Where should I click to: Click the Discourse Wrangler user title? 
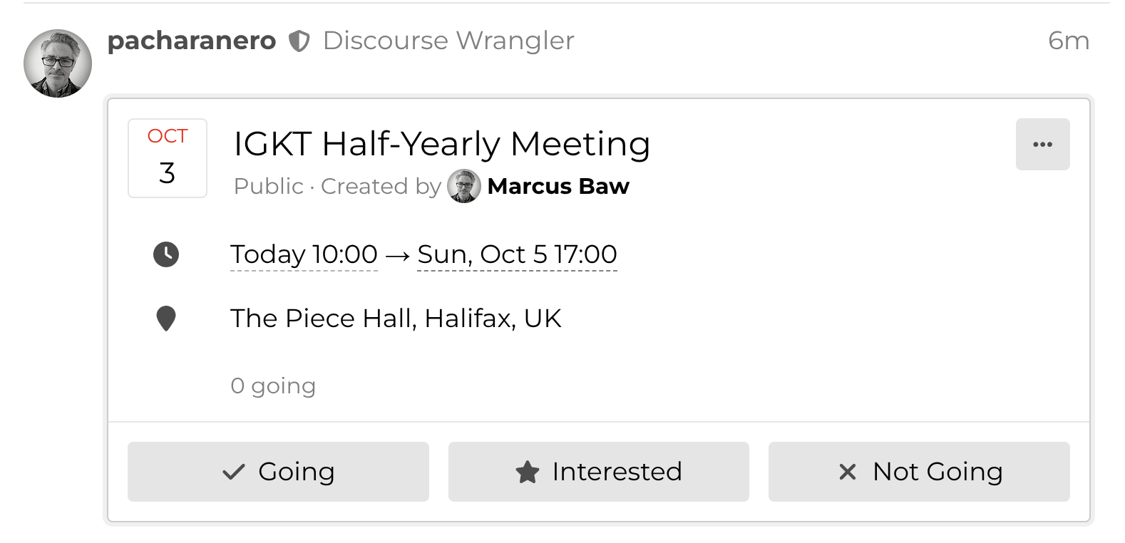pos(448,41)
